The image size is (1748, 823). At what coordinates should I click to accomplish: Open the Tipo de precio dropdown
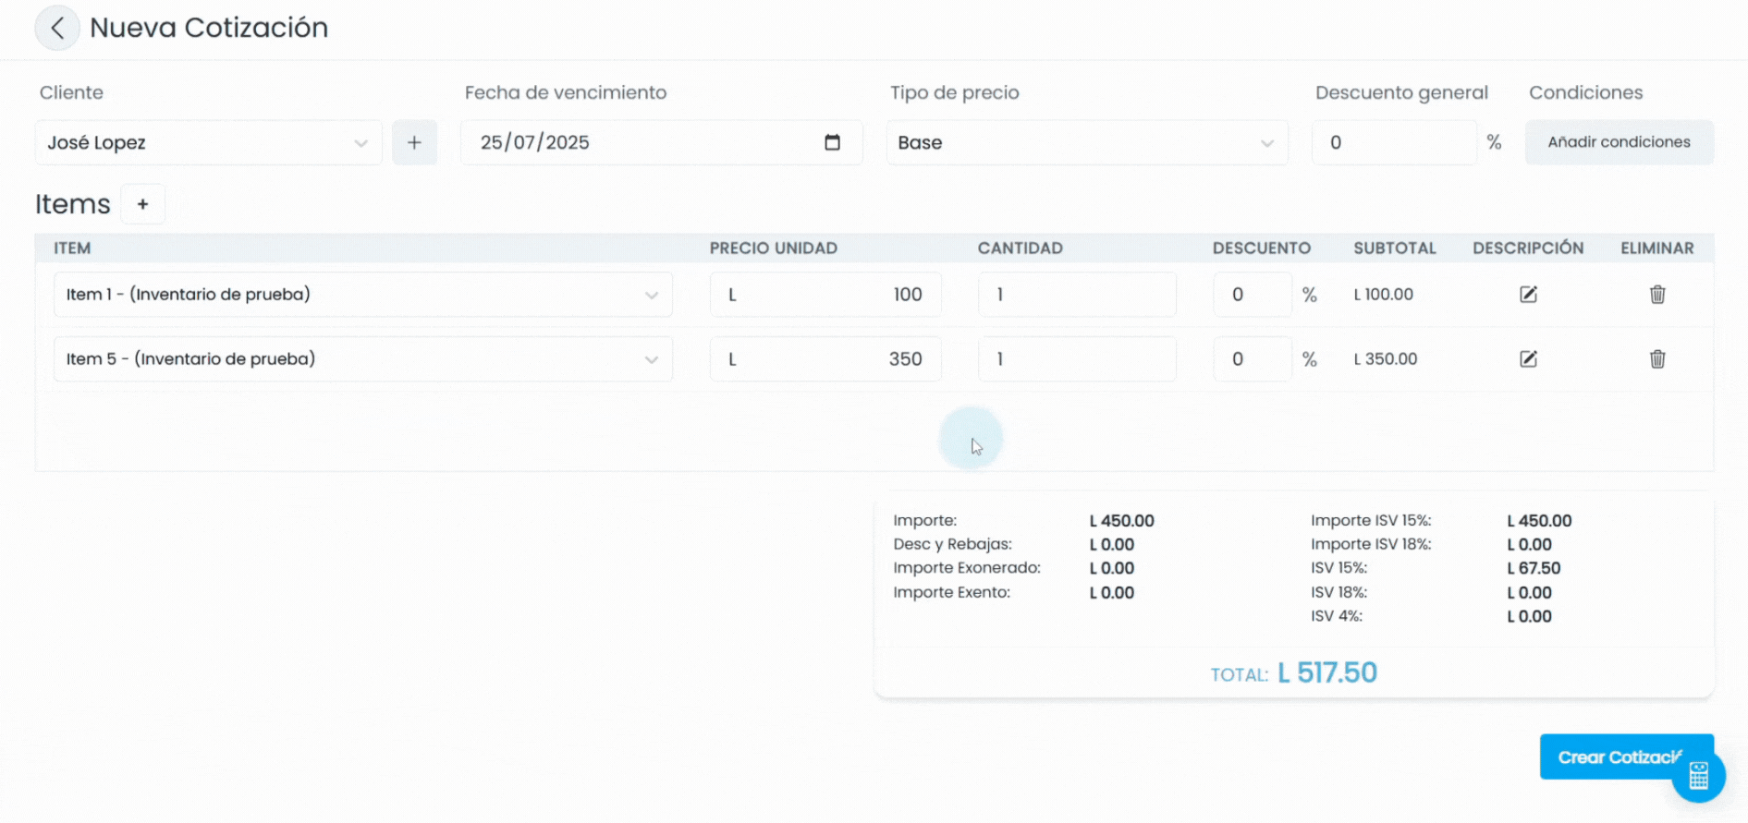1087,142
